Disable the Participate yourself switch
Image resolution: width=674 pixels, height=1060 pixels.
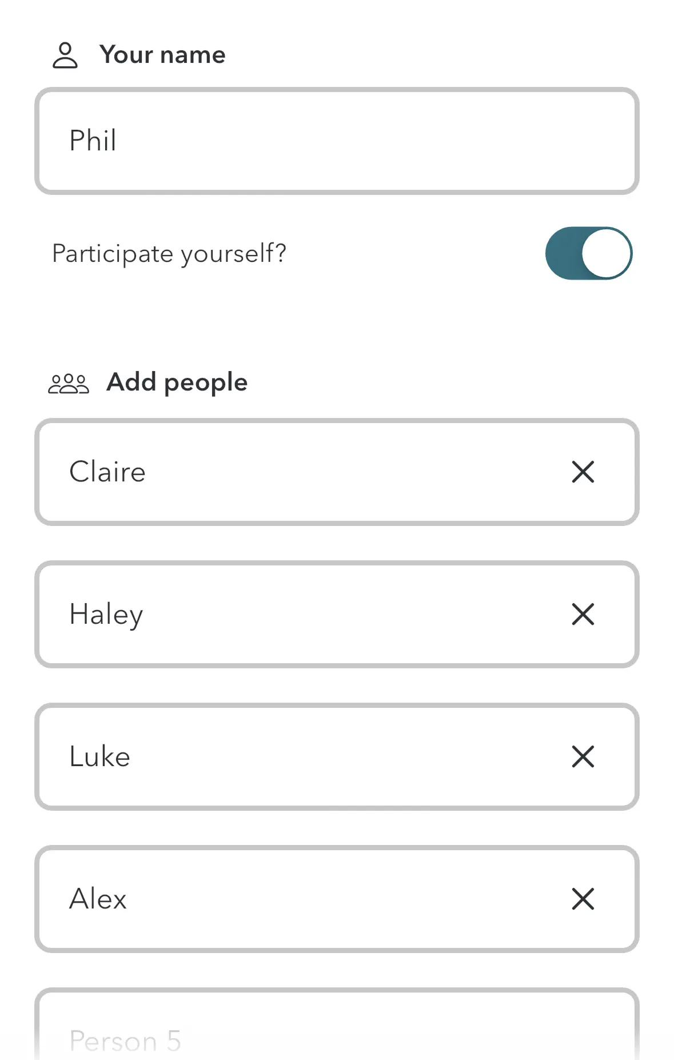click(x=588, y=253)
